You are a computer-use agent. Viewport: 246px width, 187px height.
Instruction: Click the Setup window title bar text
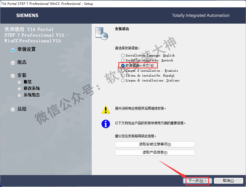coord(47,4)
